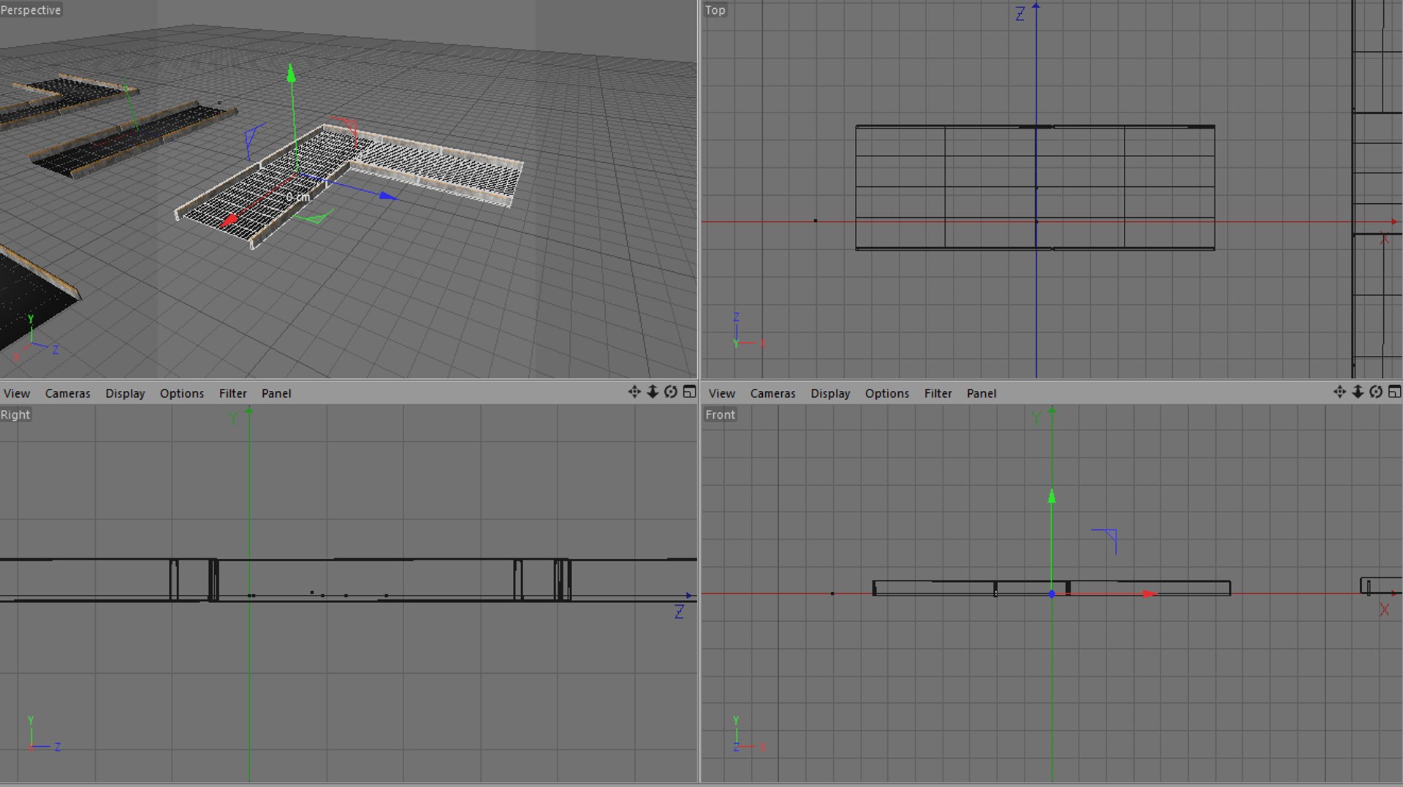Open the Display menu in the Right viewport
Screen dimensions: 1403x787
[x=125, y=393]
